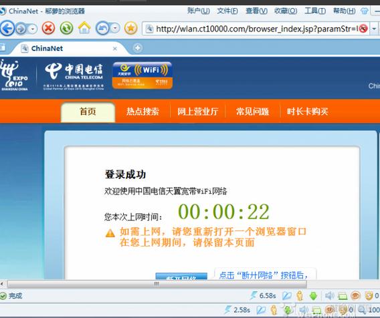The width and height of the screenshot is (380, 318).
Task: Select the 首页 navigation tab
Action: pos(88,112)
